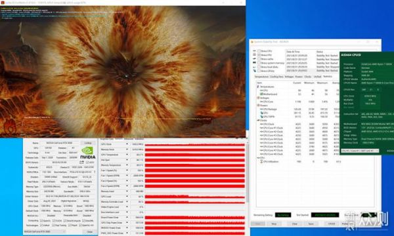Image resolution: width=394 pixels, height=236 pixels.
Task: Click the Stress GPU(s) row icon
Action: pos(254,71)
